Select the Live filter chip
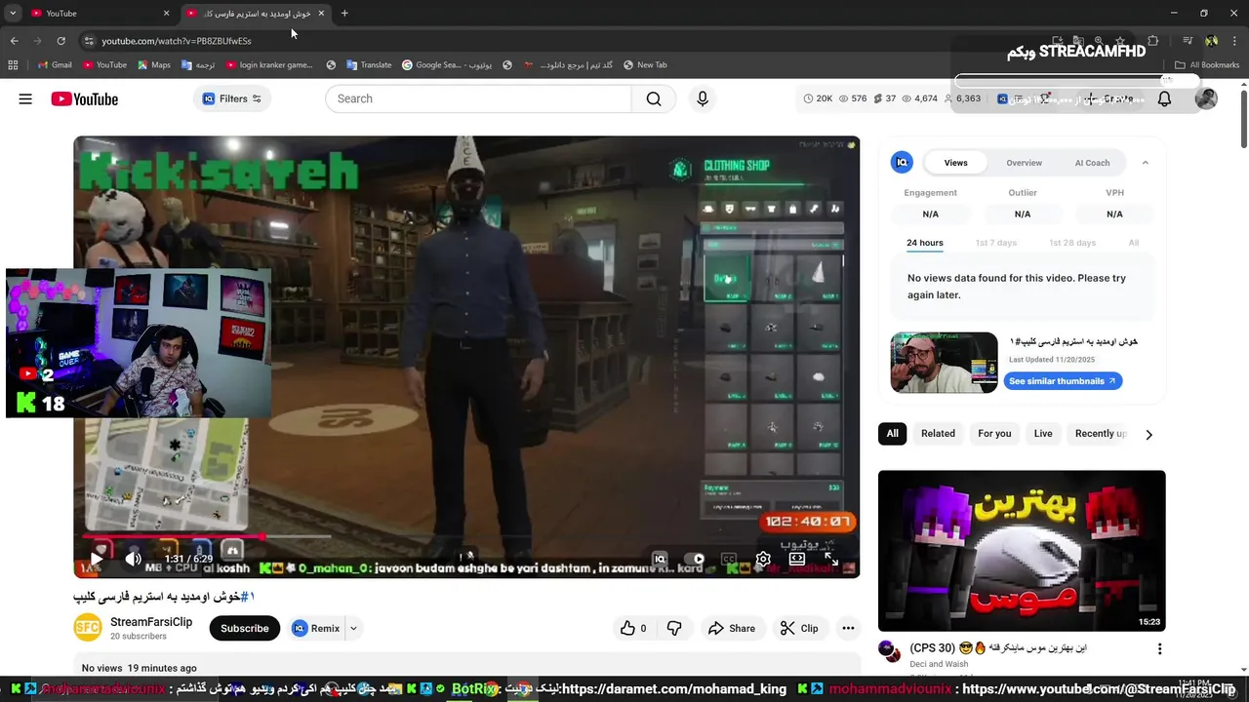Viewport: 1249px width, 702px height. (1043, 434)
